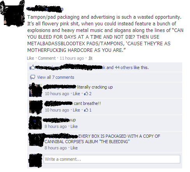Like the main tampon advertising post
This screenshot has width=190, height=172.
point(30,58)
